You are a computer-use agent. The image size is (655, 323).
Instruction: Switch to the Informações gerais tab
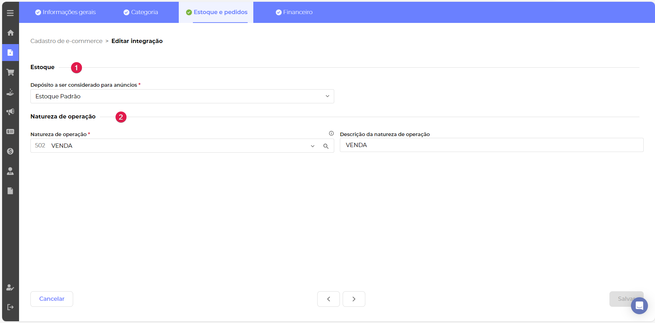(65, 12)
